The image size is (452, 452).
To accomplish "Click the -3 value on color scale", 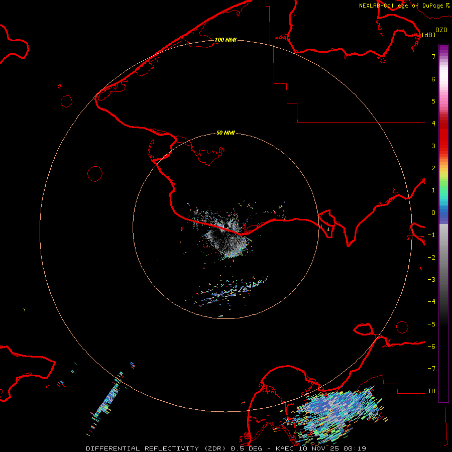I will point(431,280).
